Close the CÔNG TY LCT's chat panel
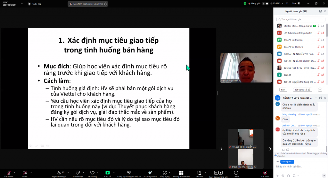The height and width of the screenshot is (178, 328). pos(325,98)
